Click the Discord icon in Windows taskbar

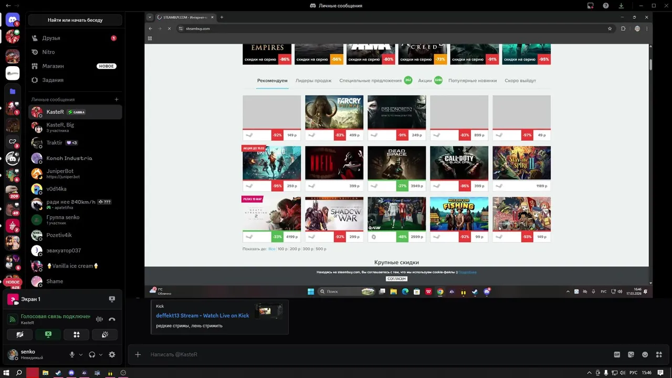click(x=71, y=373)
